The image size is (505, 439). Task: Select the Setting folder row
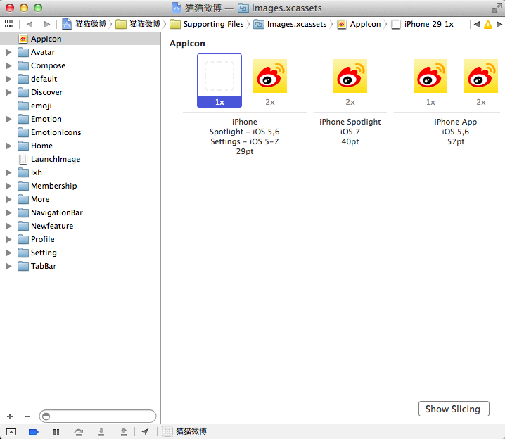click(x=80, y=253)
